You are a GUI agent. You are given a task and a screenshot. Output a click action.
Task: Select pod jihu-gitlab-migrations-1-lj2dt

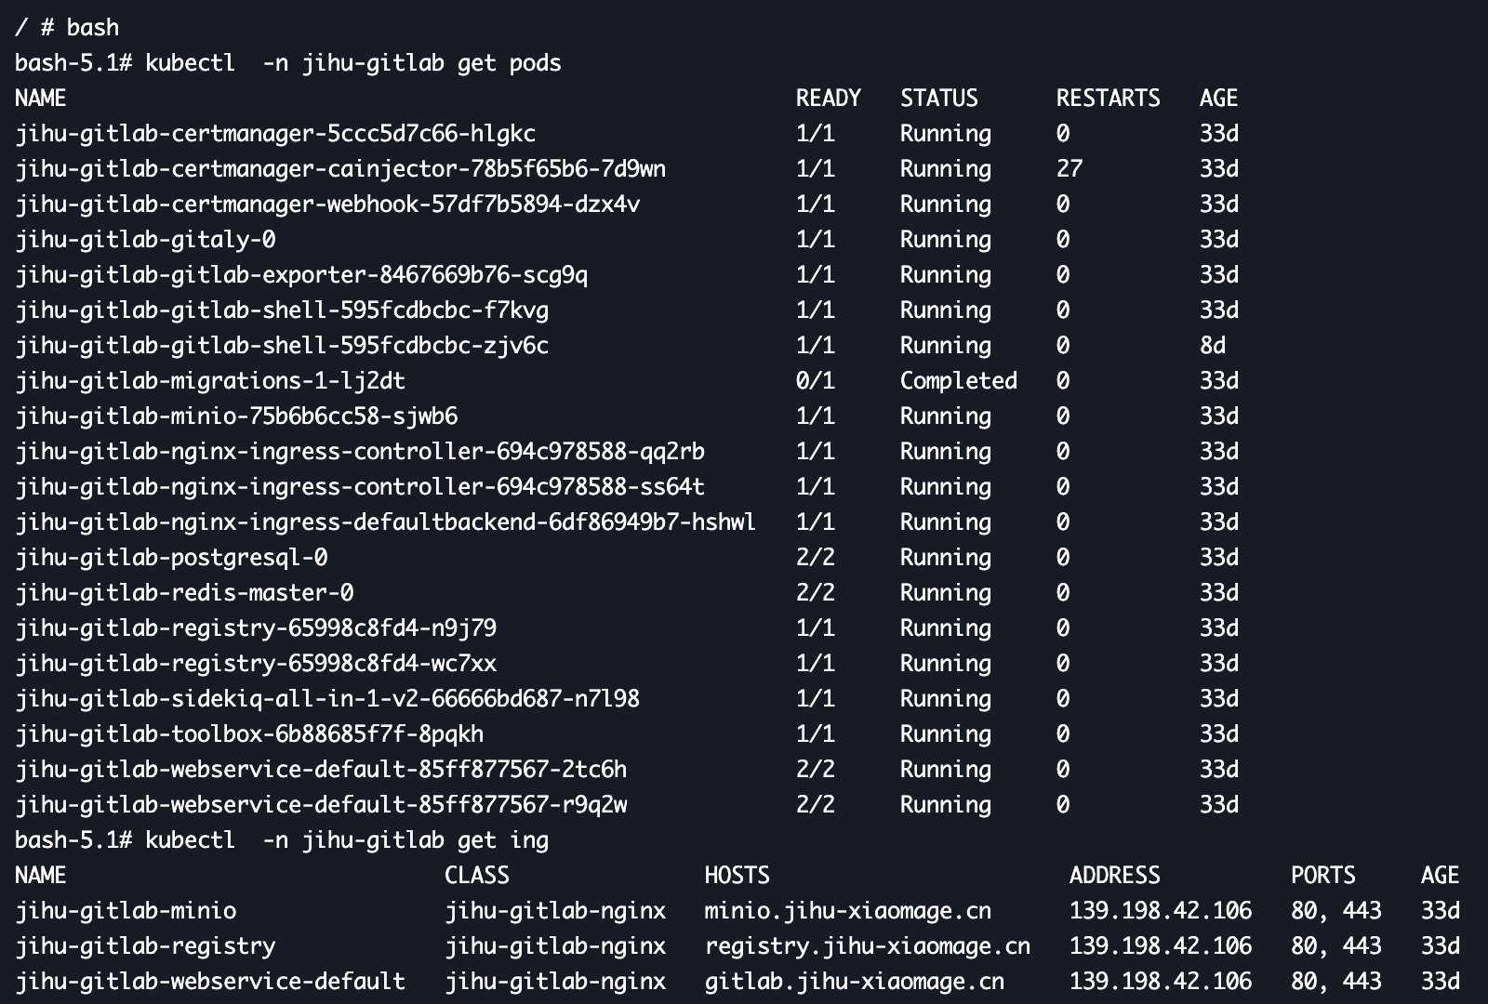[210, 381]
